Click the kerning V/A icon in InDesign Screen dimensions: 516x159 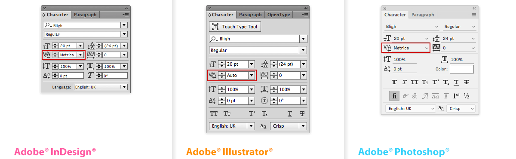[47, 55]
